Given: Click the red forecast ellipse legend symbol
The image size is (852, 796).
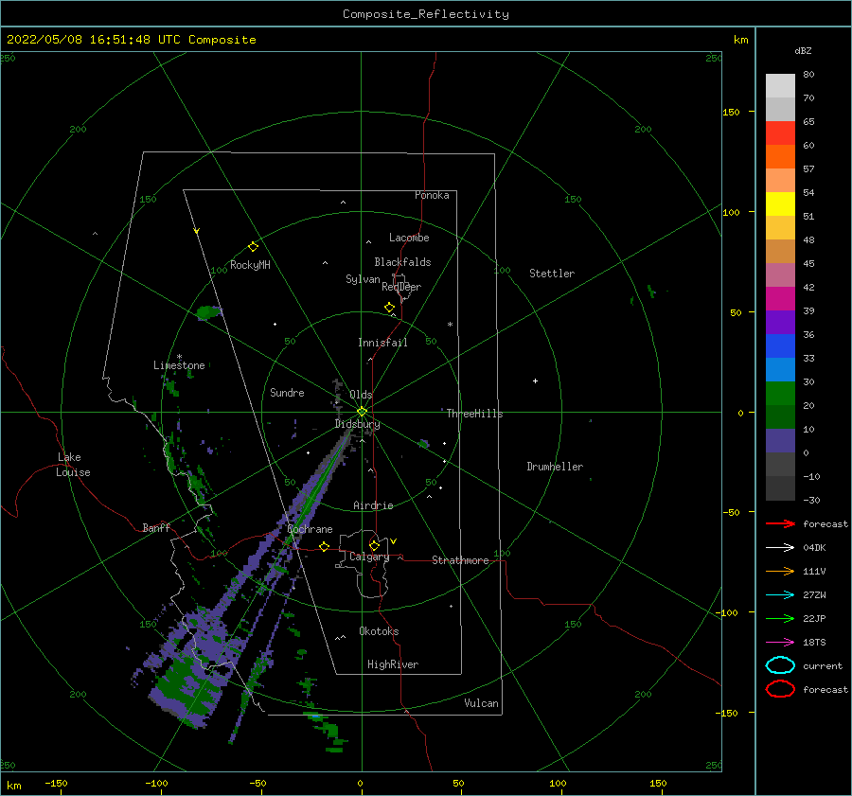Looking at the screenshot, I should click(780, 689).
